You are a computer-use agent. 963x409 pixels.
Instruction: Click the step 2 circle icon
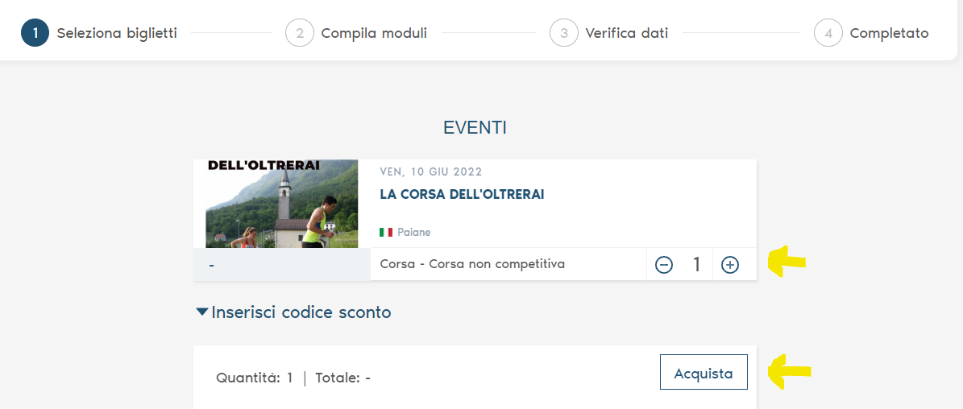299,33
